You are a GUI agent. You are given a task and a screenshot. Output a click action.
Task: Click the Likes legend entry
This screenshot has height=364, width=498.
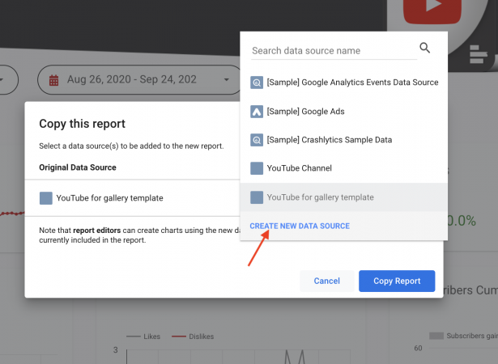tap(143, 336)
